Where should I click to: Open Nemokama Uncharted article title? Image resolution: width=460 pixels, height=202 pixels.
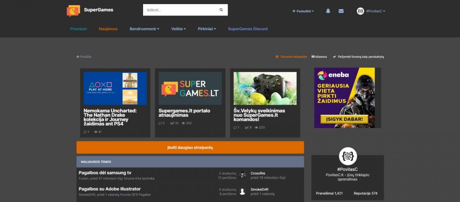click(x=110, y=118)
